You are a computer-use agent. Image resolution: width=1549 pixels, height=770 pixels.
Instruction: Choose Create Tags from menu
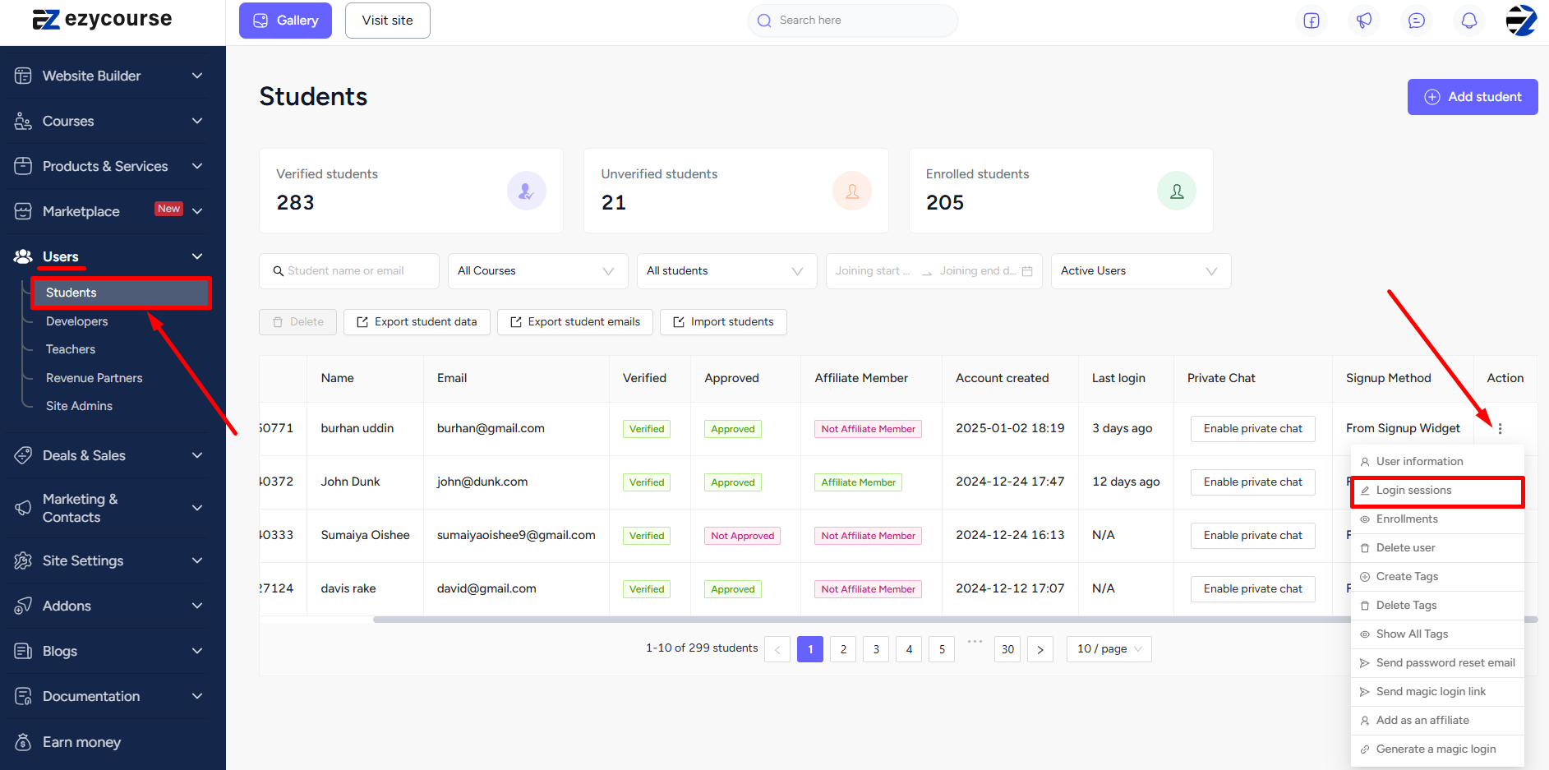(x=1437, y=577)
